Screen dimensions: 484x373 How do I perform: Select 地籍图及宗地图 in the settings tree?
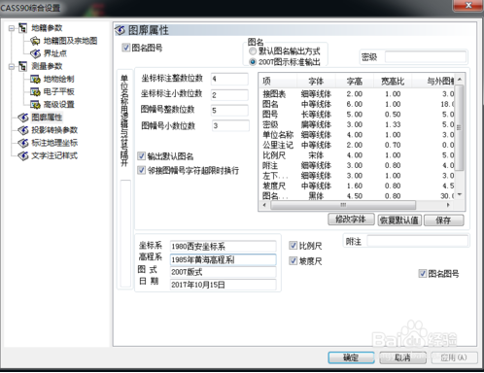pyautogui.click(x=70, y=41)
